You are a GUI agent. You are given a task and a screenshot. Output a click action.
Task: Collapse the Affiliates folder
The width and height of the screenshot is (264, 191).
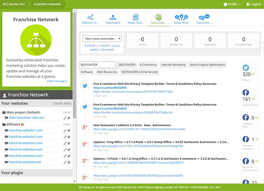(4, 125)
